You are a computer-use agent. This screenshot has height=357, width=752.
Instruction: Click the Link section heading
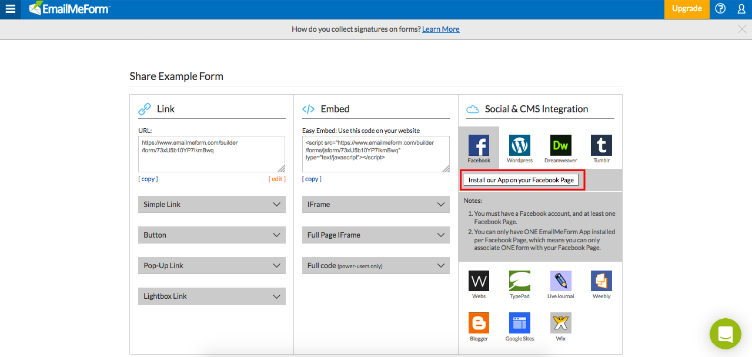(x=166, y=109)
